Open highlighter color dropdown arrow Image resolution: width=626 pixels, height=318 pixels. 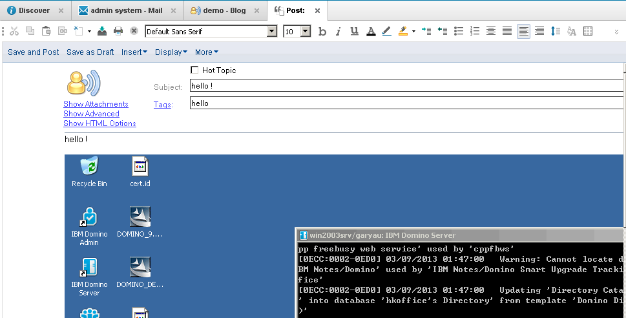click(413, 31)
